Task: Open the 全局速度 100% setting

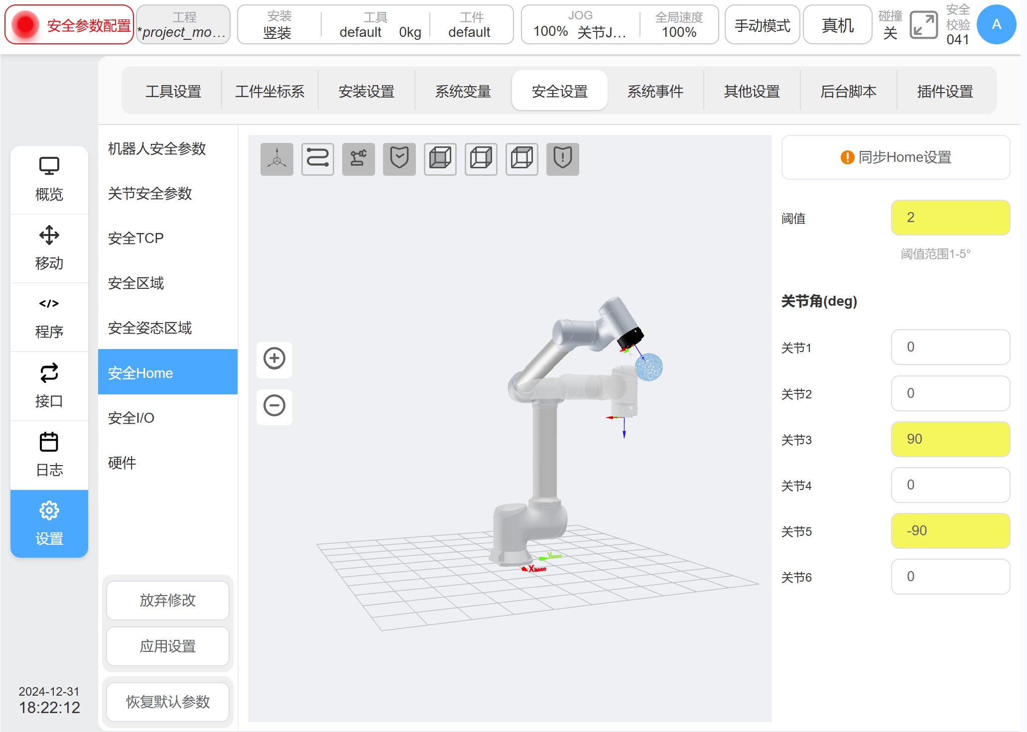Action: click(x=679, y=25)
